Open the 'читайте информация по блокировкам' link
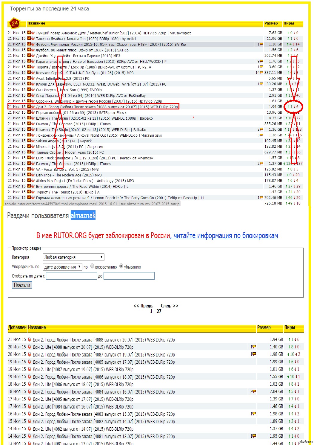314x445 pixels. click(226, 236)
